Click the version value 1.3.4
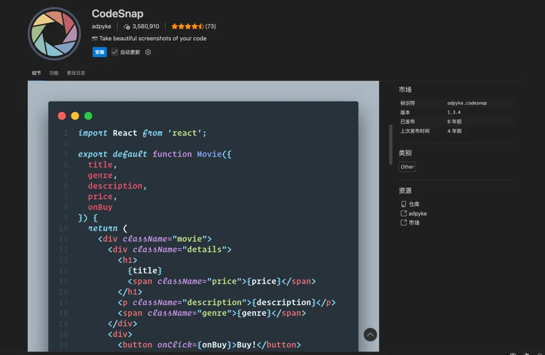This screenshot has width=545, height=355. click(454, 112)
